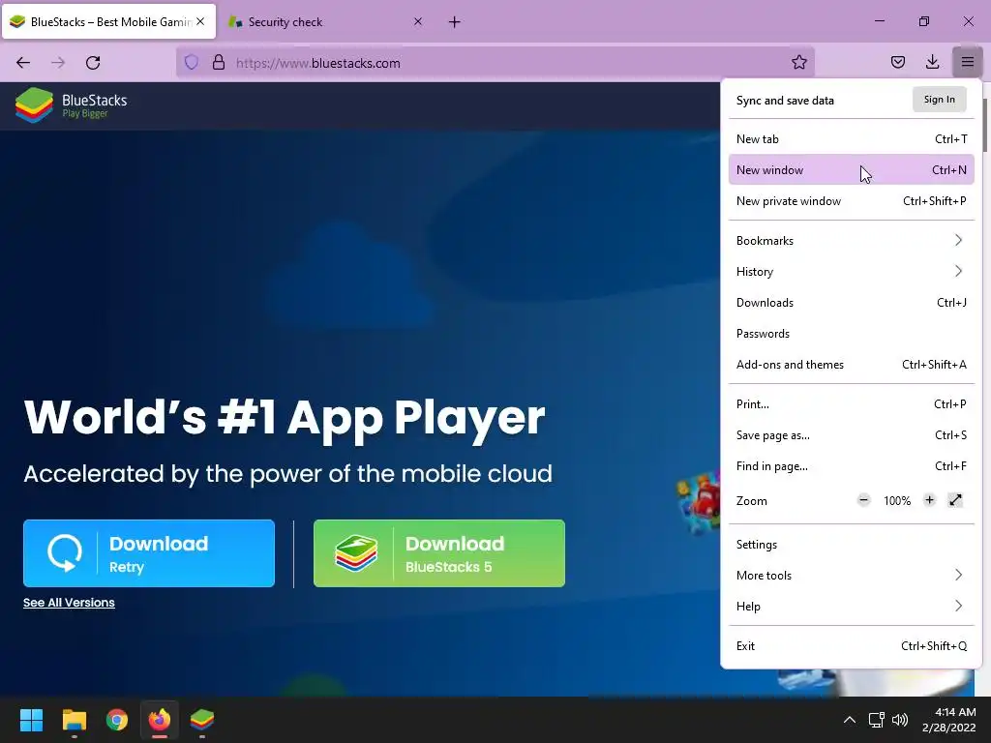Open the network status tray icon
Viewport: 991px width, 743px height.
(x=876, y=720)
